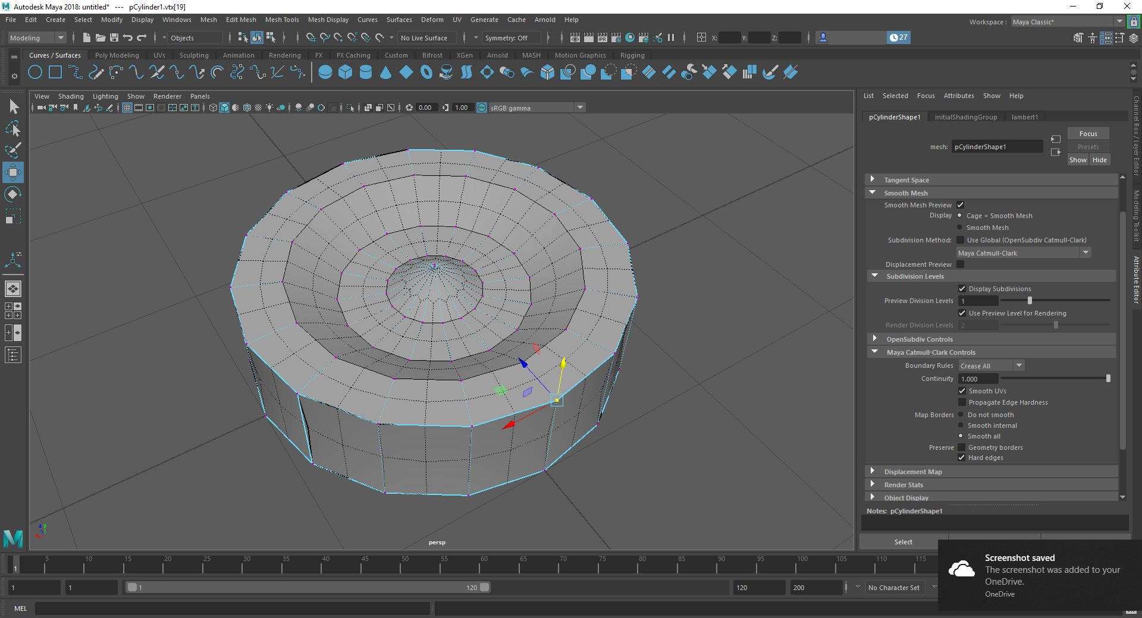This screenshot has width=1142, height=618.
Task: Click the pCylinderShape1 mesh name field
Action: pos(997,146)
